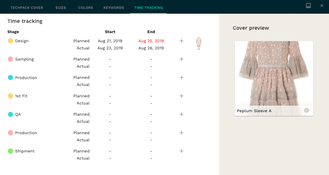Click the plus icon for QA
Image resolution: width=329 pixels, height=175 pixels.
pos(182,114)
